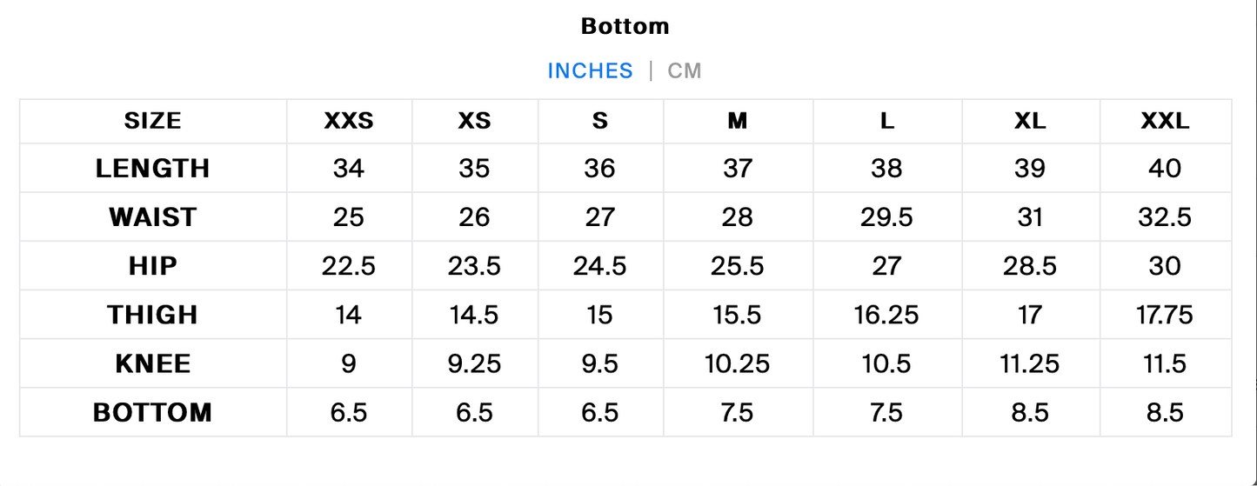Select the XS size column header
1257x486 pixels.
click(474, 121)
